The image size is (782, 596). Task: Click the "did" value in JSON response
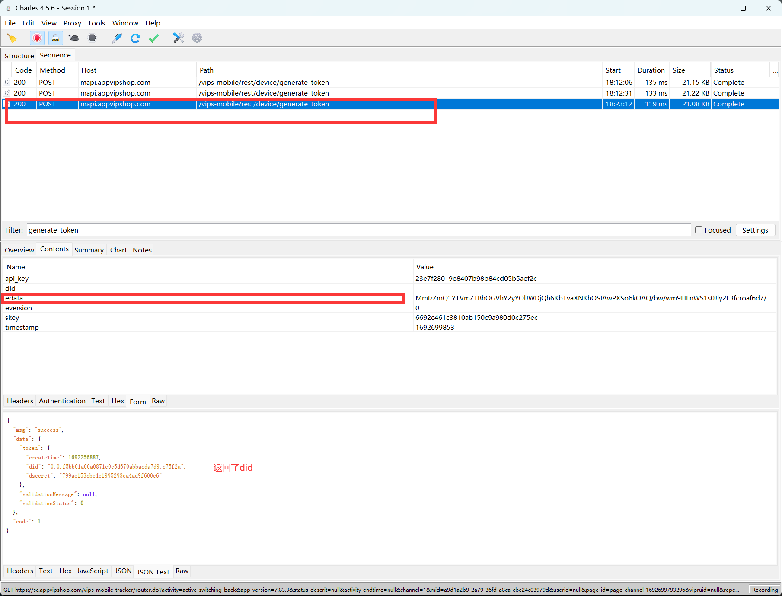(116, 467)
